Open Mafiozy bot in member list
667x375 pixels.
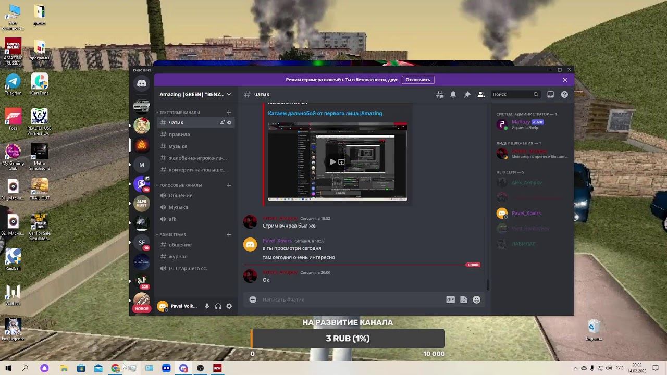point(531,124)
